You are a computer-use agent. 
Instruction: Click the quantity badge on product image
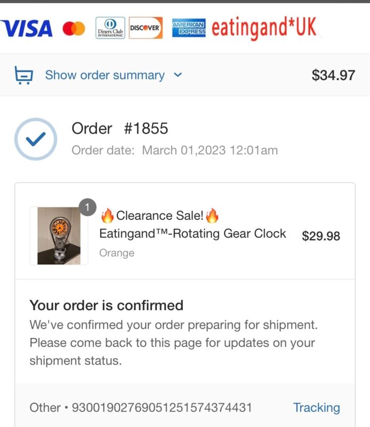point(87,207)
